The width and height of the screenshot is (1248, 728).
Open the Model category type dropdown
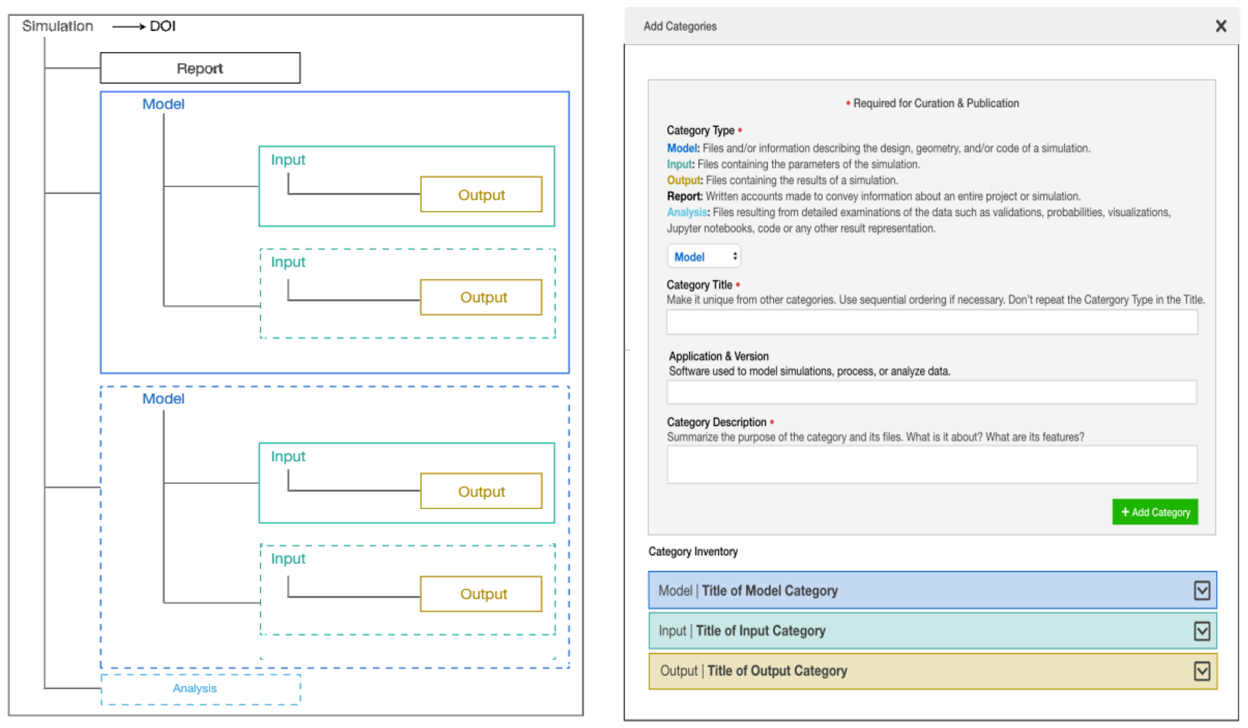[x=704, y=257]
